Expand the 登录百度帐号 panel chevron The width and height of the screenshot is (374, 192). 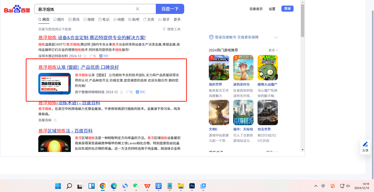(276, 37)
